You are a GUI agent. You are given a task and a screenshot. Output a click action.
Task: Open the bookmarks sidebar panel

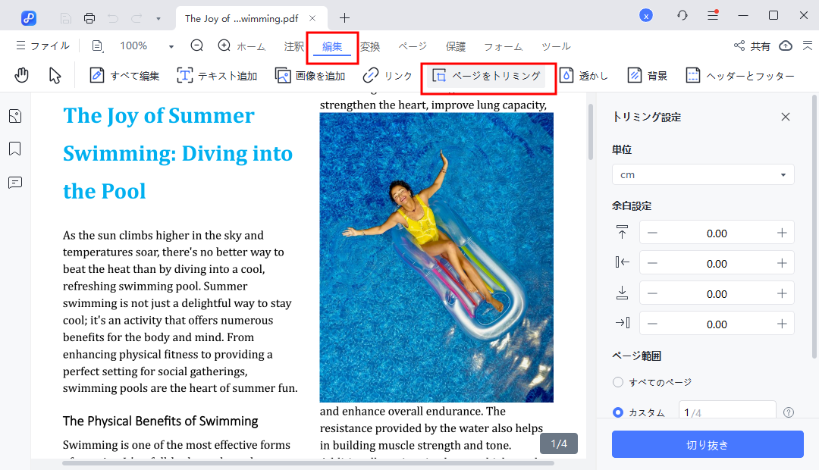click(15, 149)
